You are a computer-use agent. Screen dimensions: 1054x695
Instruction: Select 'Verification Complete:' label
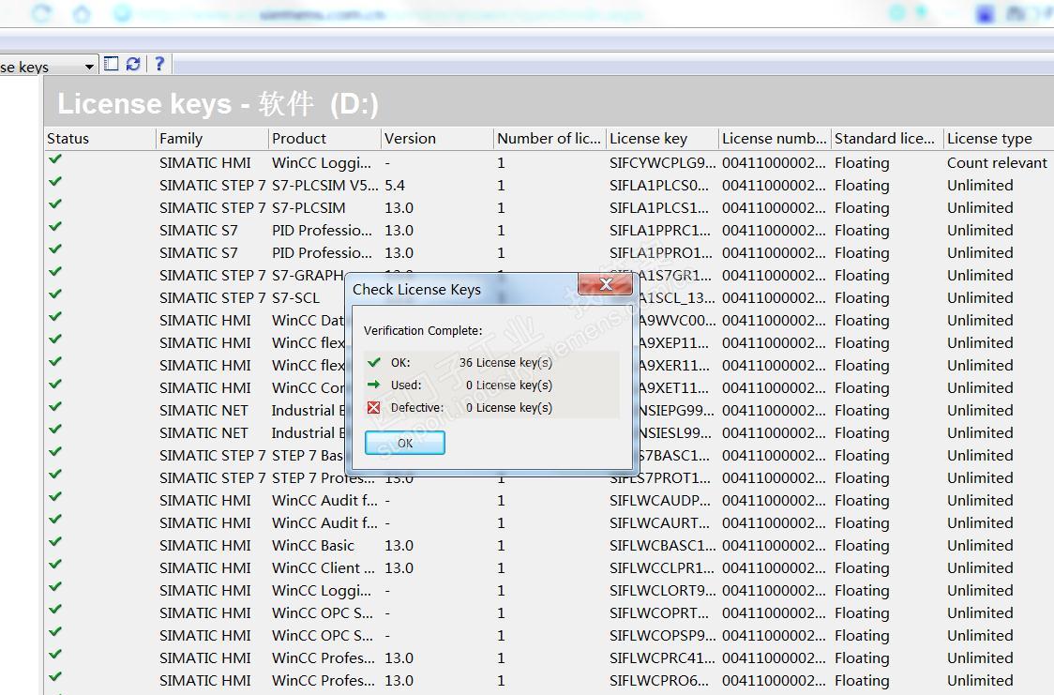pyautogui.click(x=423, y=331)
